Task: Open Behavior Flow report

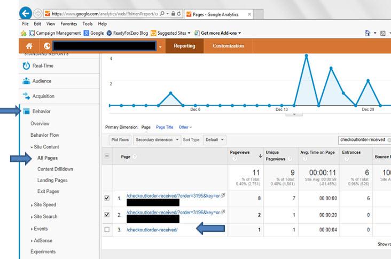Action: 45,135
